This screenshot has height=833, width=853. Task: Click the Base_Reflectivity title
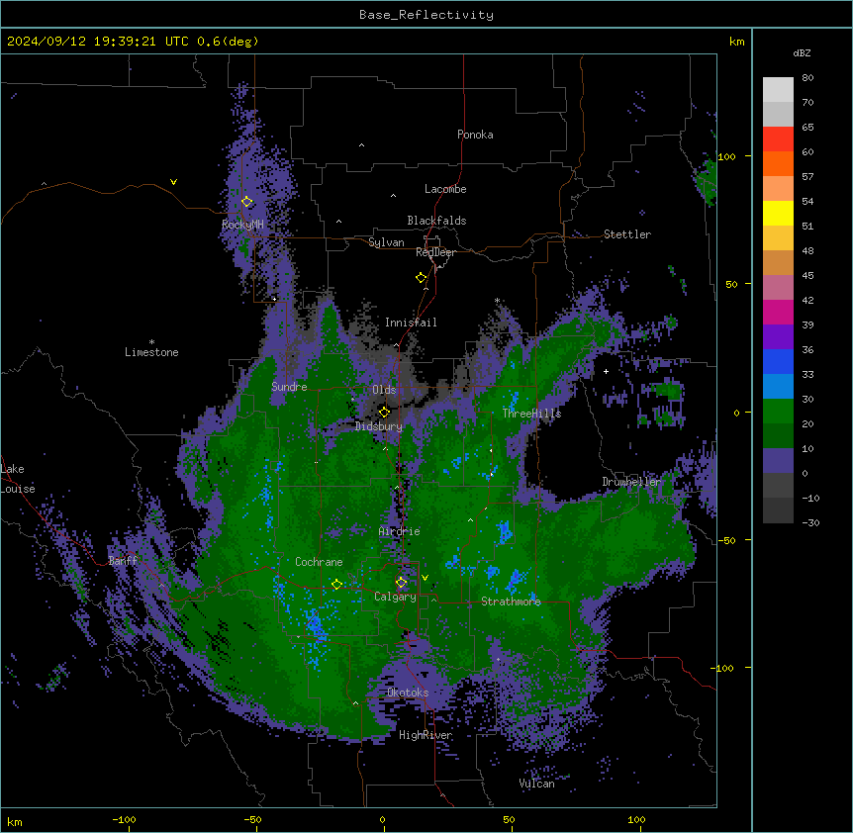pyautogui.click(x=426, y=15)
